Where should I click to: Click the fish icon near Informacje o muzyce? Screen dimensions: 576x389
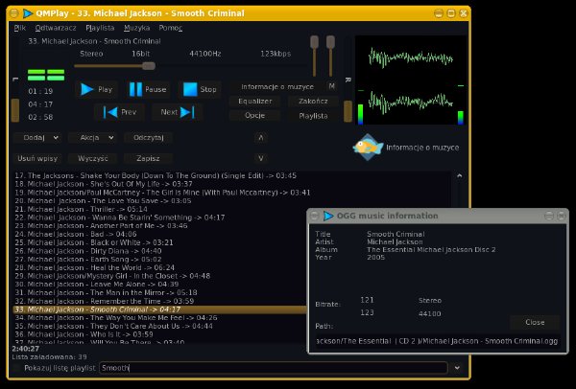coord(368,147)
